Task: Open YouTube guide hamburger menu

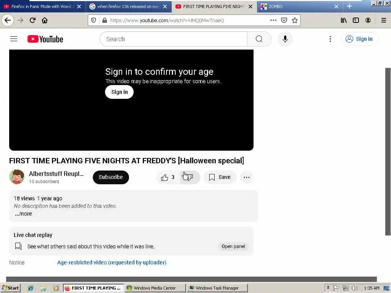Action: coord(14,39)
